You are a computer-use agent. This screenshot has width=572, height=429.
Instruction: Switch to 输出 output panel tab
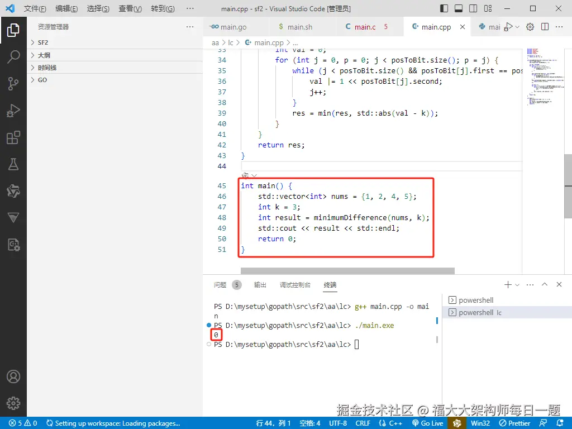[260, 285]
